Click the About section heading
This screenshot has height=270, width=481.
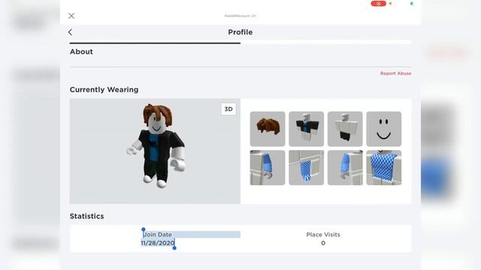pyautogui.click(x=81, y=52)
